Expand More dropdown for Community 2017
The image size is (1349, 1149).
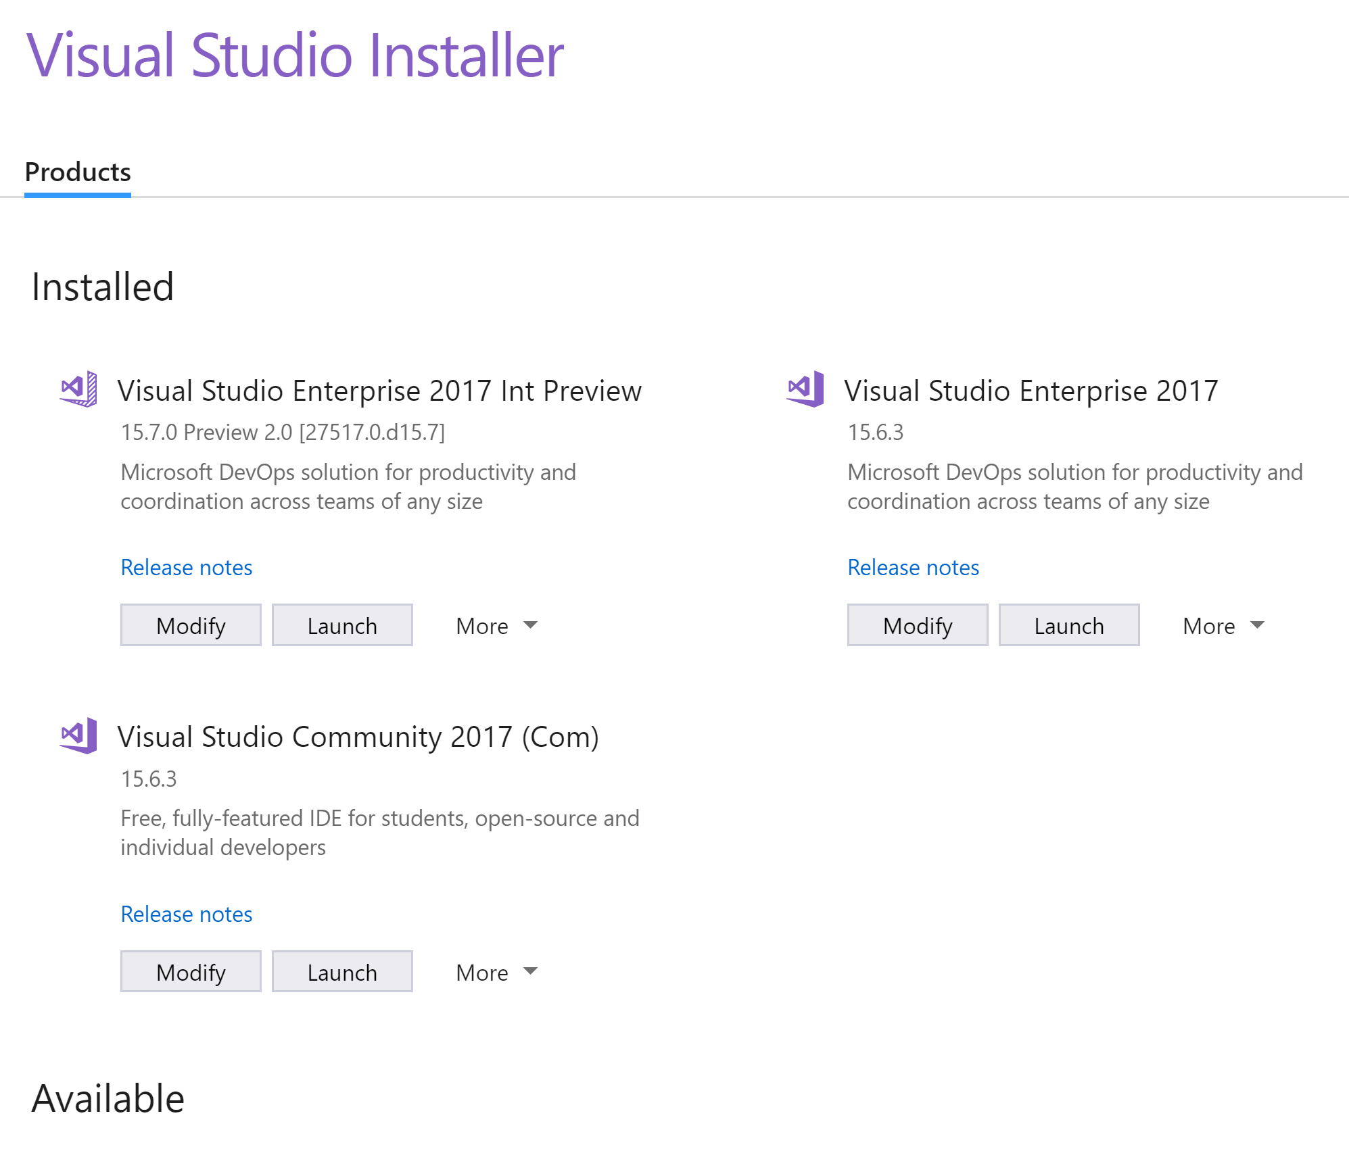pyautogui.click(x=497, y=973)
